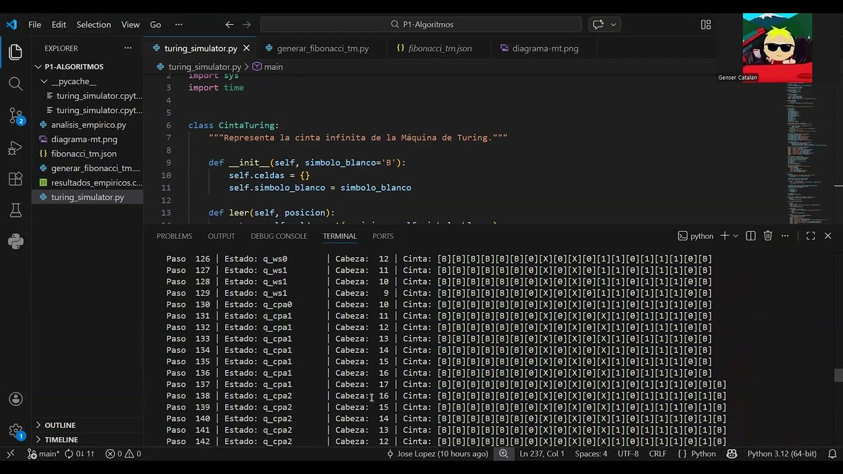
Task: Toggle layout customization icon in title bar
Action: (706, 24)
